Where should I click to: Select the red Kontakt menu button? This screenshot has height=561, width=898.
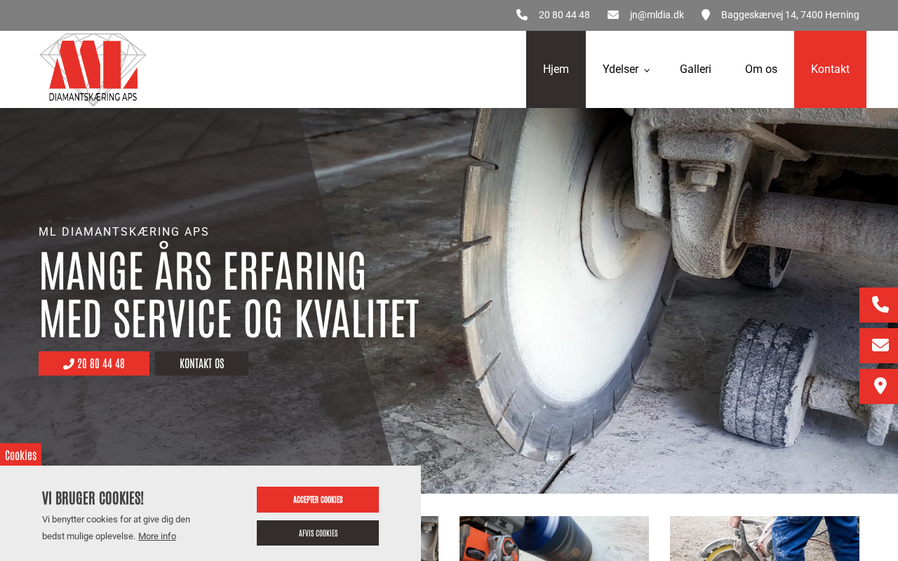tap(830, 69)
